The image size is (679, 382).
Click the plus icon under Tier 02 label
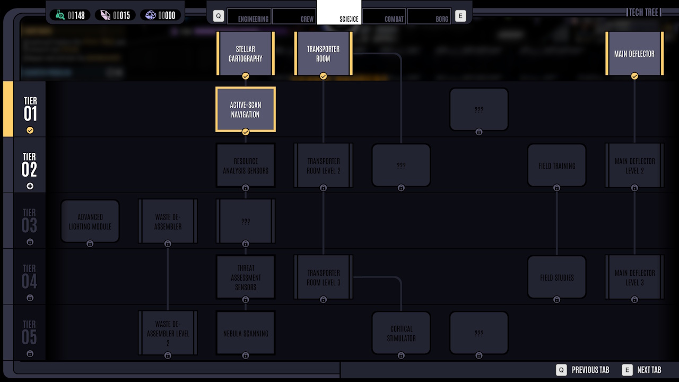[30, 186]
